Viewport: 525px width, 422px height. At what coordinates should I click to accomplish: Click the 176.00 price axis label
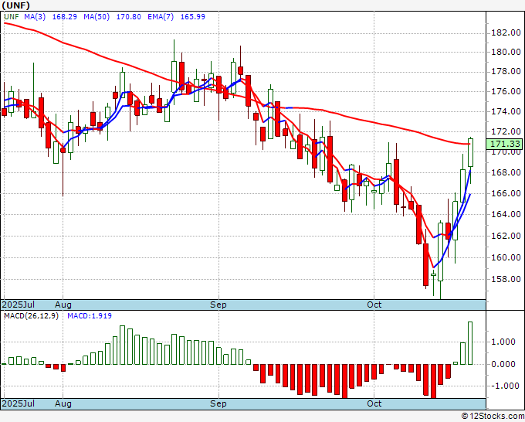pyautogui.click(x=506, y=91)
